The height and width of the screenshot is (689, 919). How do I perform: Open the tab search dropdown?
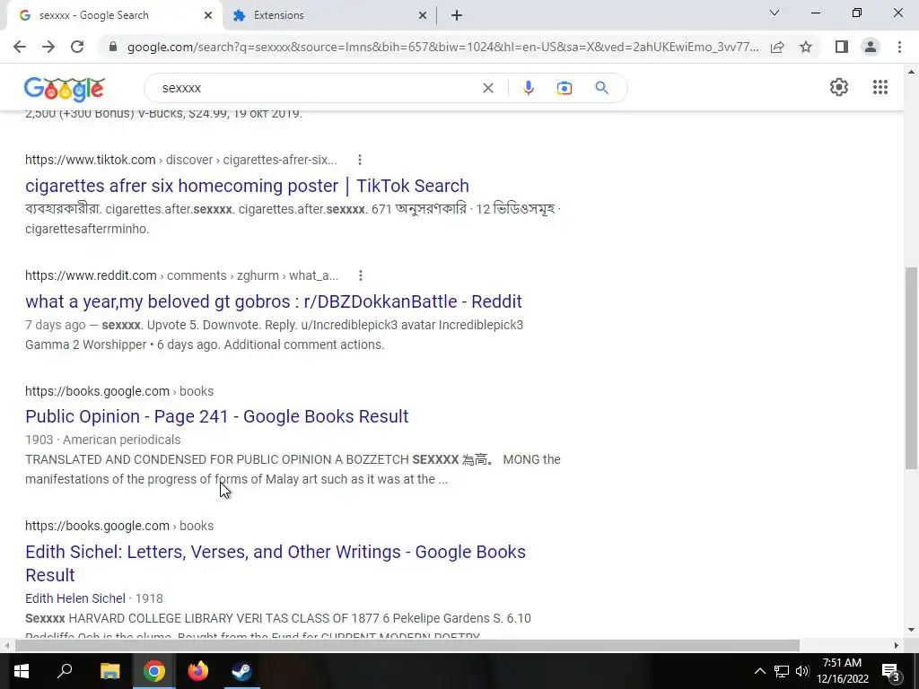pyautogui.click(x=775, y=13)
